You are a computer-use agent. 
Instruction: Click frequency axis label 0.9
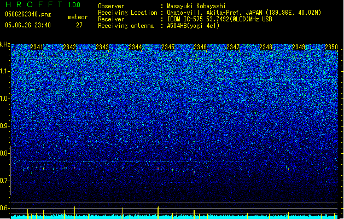click(4, 126)
